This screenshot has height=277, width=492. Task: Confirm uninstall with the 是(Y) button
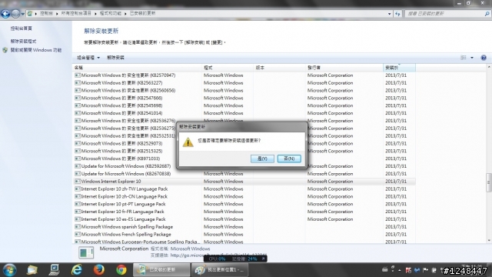pyautogui.click(x=262, y=159)
